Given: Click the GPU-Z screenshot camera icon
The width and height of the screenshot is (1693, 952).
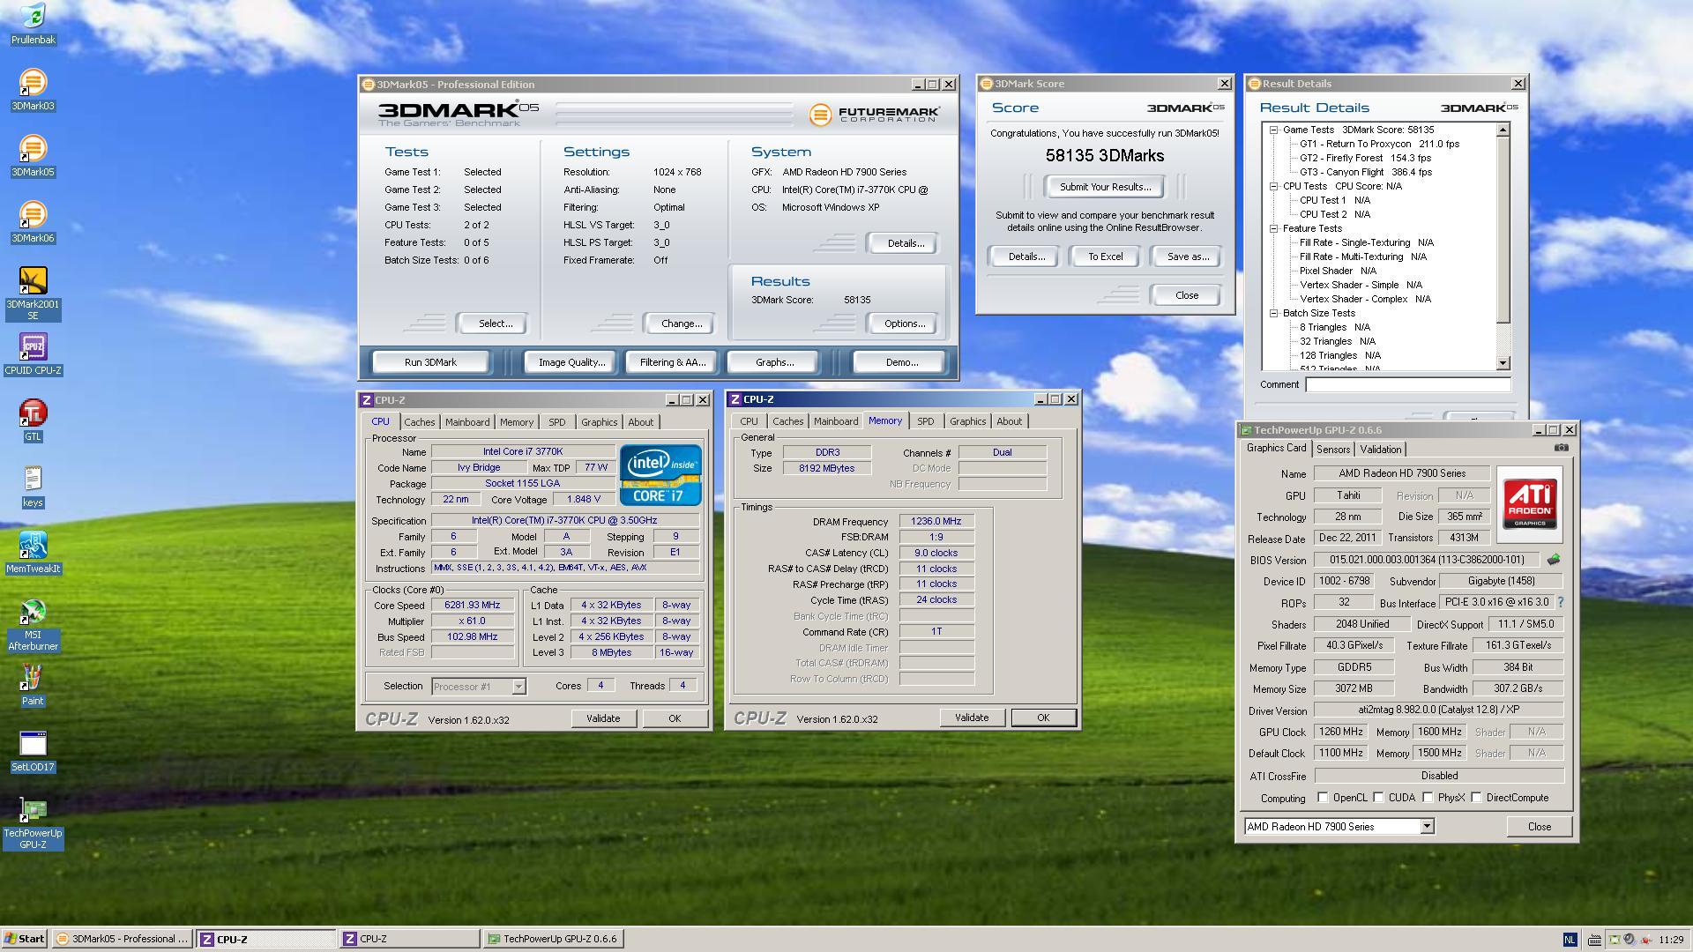Looking at the screenshot, I should point(1561,448).
